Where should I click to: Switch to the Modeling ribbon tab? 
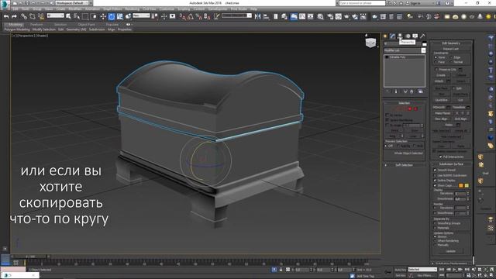pyautogui.click(x=15, y=24)
